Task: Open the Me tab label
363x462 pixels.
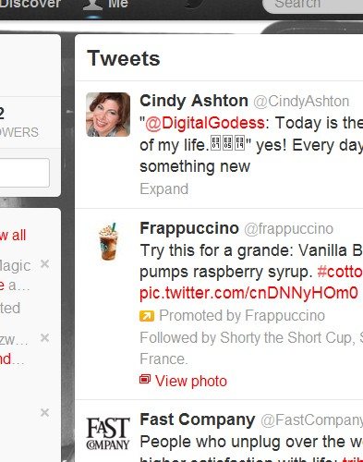Action: [x=118, y=5]
